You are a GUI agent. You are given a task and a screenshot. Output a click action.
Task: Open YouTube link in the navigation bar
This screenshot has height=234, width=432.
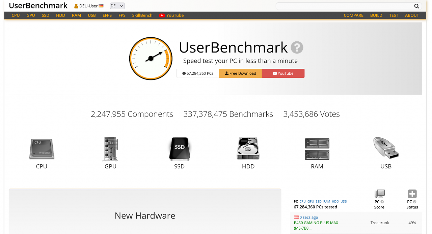pyautogui.click(x=171, y=15)
